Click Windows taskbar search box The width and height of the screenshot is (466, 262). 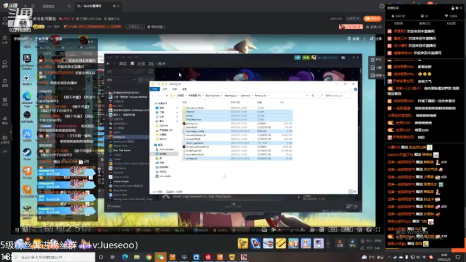[54, 257]
